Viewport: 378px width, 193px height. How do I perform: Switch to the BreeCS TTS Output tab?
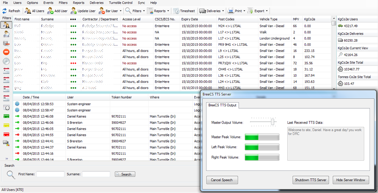[x=223, y=105]
